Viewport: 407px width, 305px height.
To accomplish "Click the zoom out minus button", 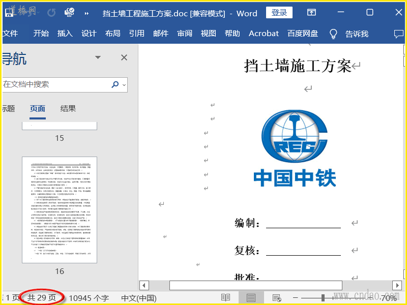I will 296,298.
